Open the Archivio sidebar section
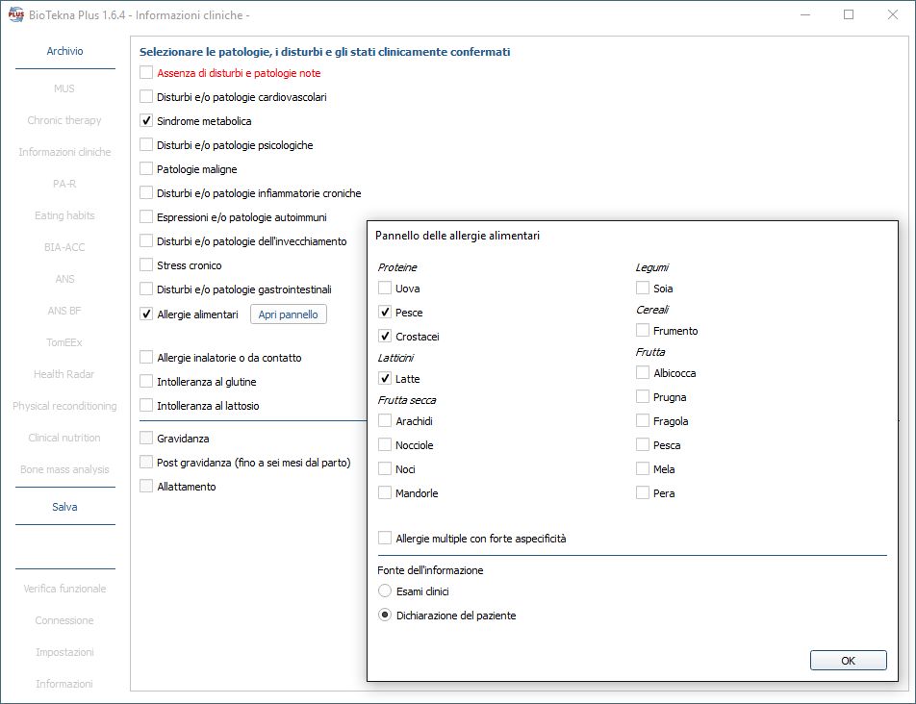Screen dimensions: 916x704 [64, 52]
